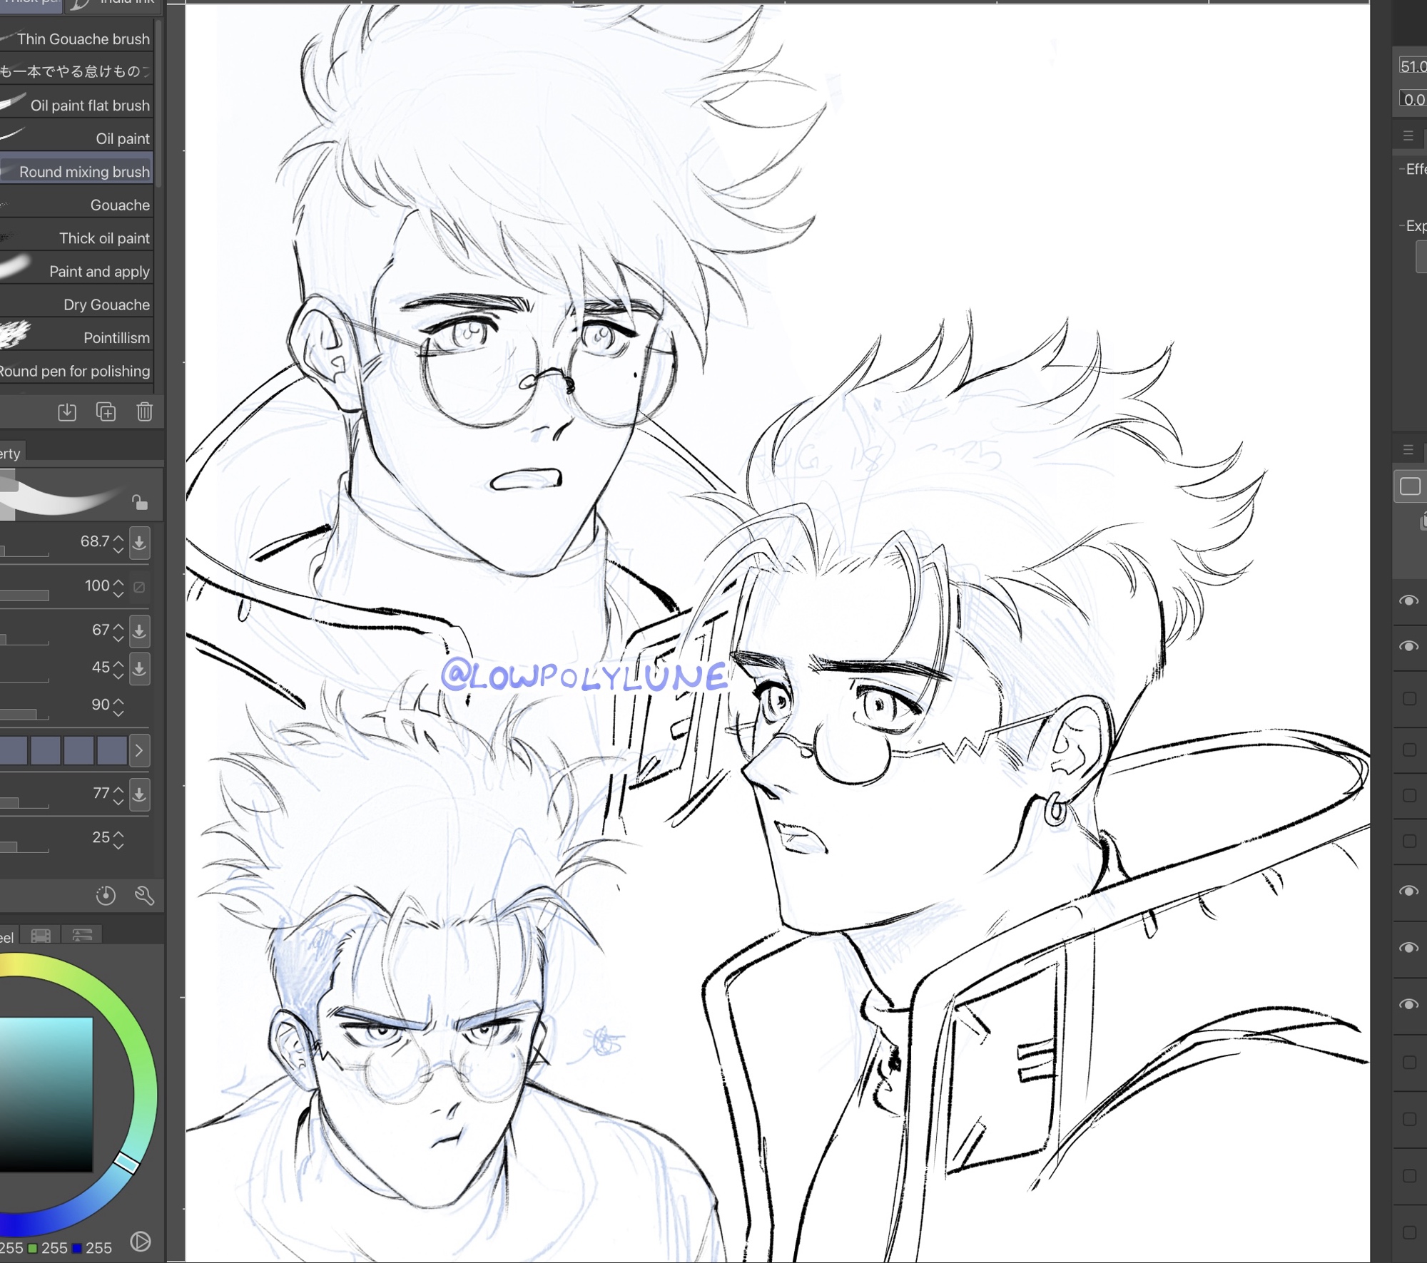Viewport: 1427px width, 1263px height.
Task: Open dynamics button next to 77 value
Action: point(140,794)
